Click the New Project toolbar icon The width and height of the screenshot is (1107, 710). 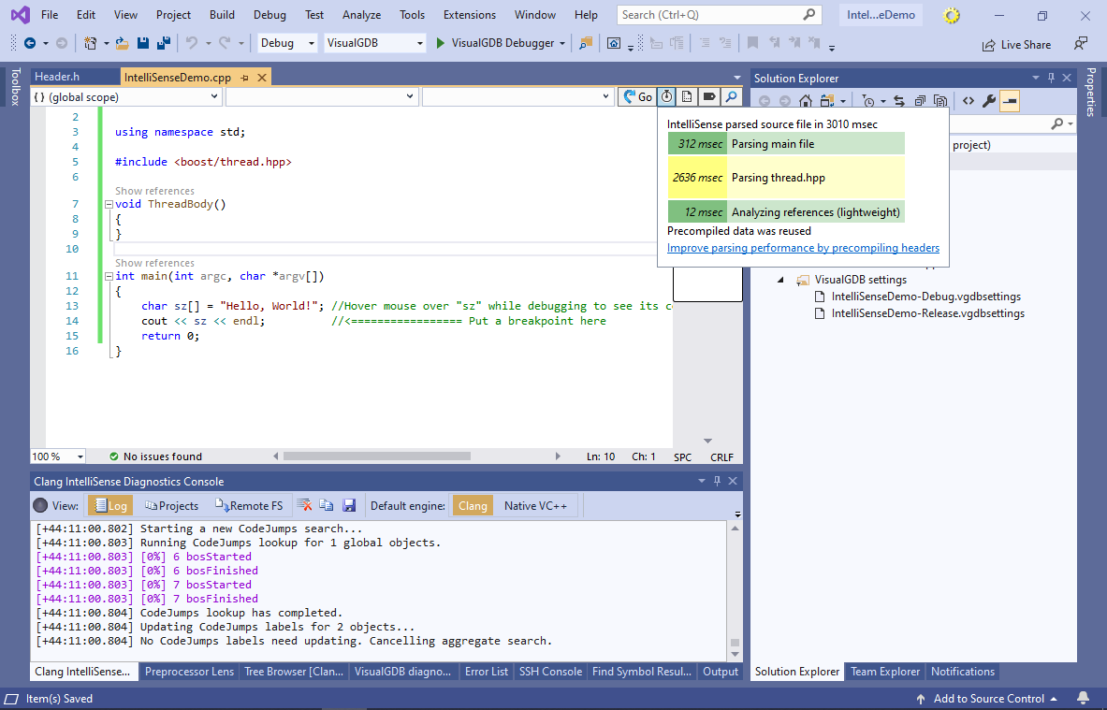click(x=91, y=43)
